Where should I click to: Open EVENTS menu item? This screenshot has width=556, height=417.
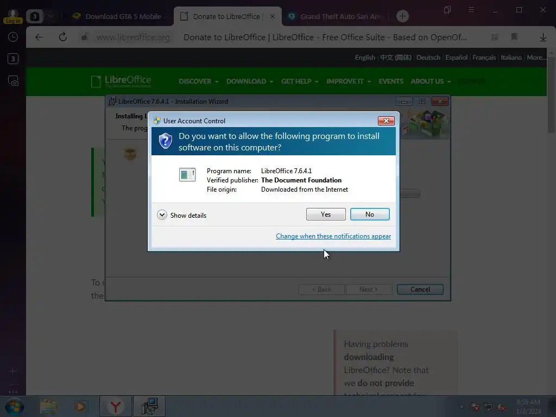(x=391, y=81)
